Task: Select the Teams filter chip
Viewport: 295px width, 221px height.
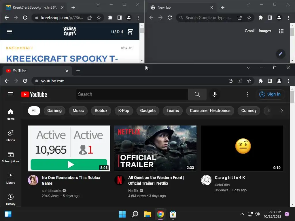Action: click(173, 111)
